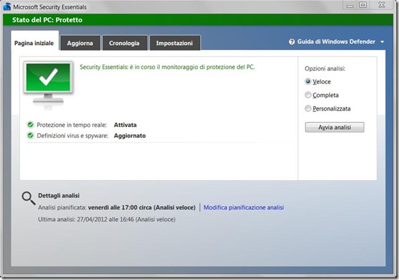This screenshot has width=399, height=280.
Task: Click the Microsoft Security Essentials title bar icon
Action: coord(7,7)
